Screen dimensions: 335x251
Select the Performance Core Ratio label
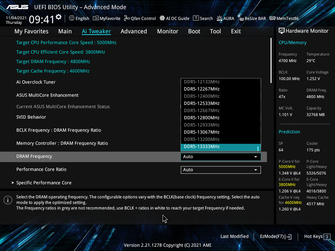[41, 170]
